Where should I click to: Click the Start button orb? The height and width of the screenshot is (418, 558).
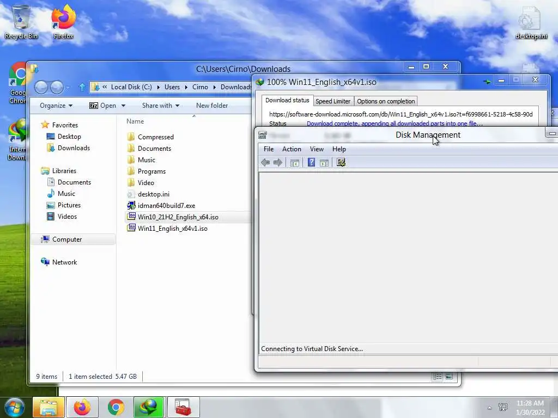[15, 407]
